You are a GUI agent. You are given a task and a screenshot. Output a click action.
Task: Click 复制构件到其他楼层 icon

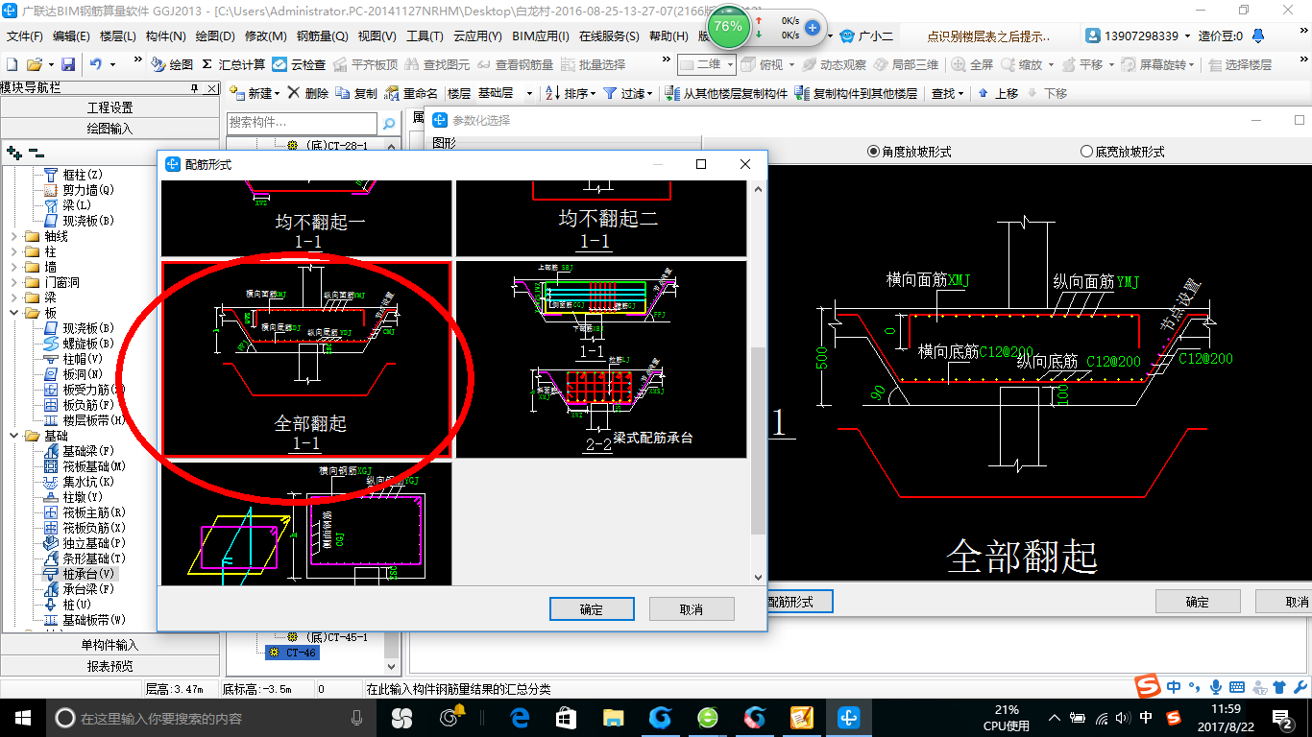tap(804, 93)
